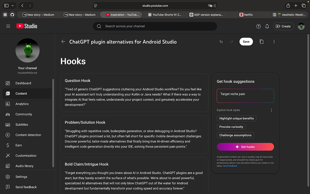The height and width of the screenshot is (194, 310).
Task: Click the copy icon next to Save
Action: point(261,42)
